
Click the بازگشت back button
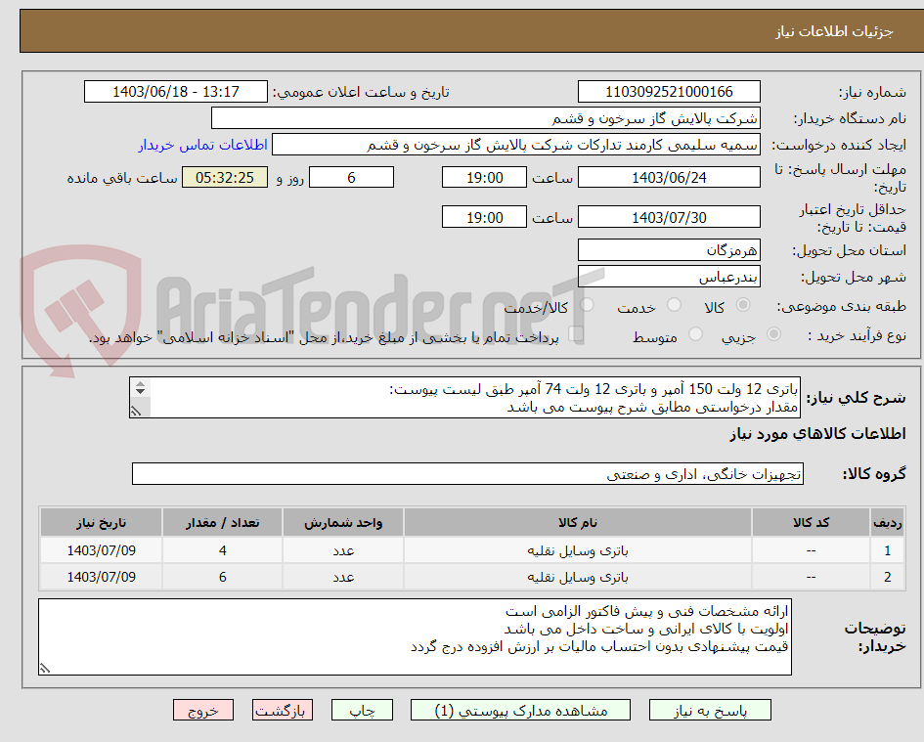pos(283,710)
